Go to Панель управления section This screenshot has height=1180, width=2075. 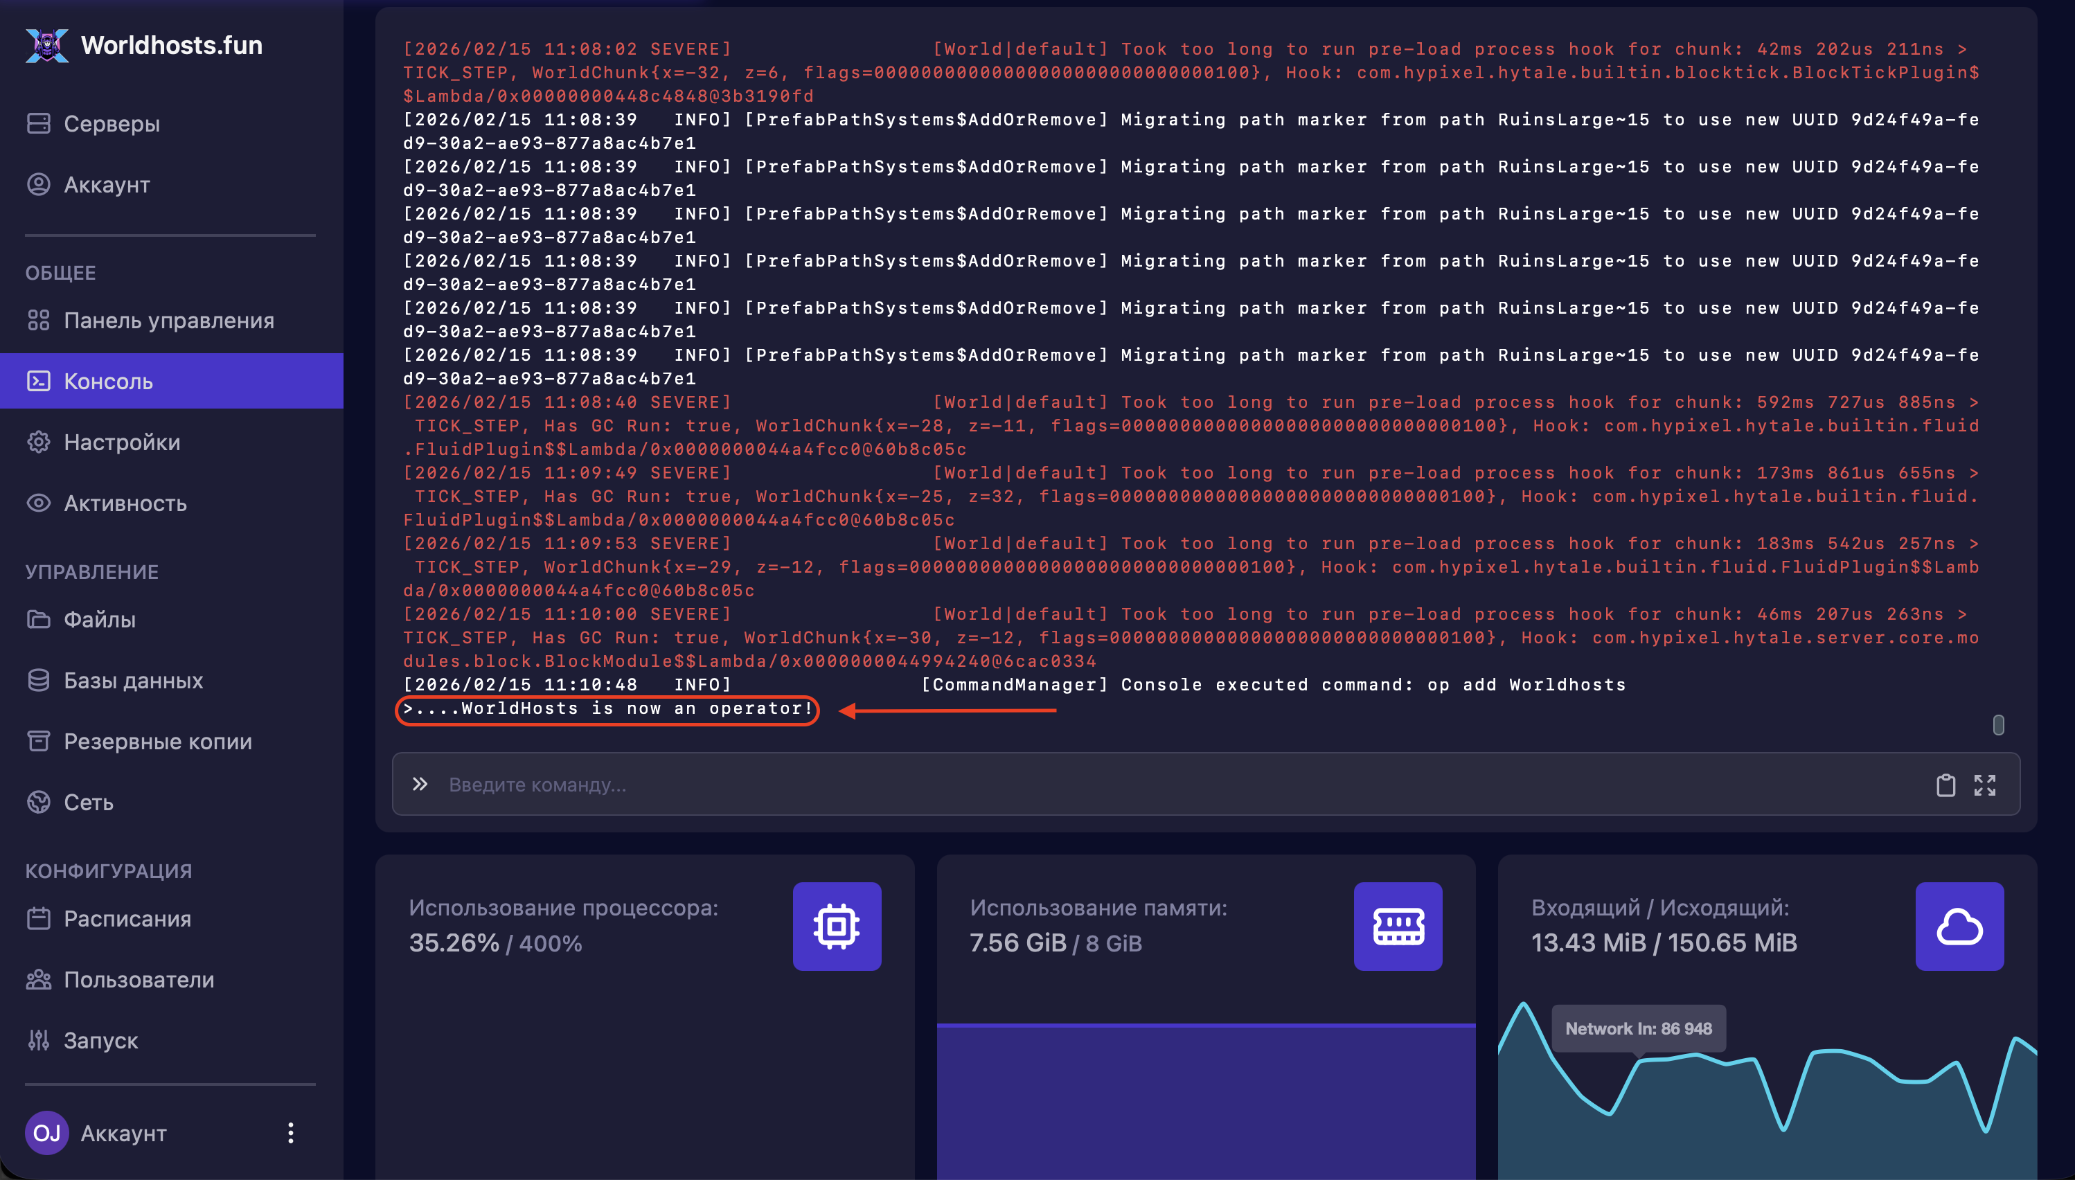tap(168, 320)
